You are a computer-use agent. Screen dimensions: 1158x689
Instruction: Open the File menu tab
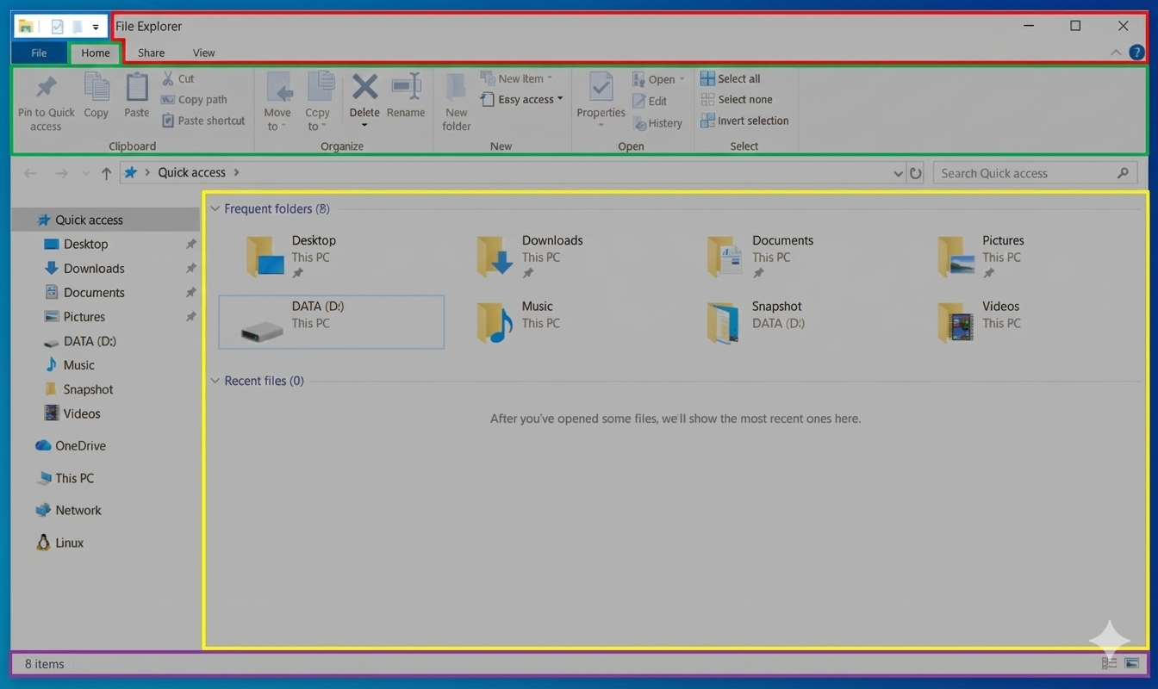[39, 53]
